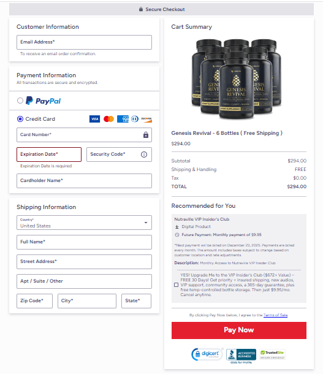Click the Visa card icon
Viewport: 323px width, 374px height.
coord(94,119)
